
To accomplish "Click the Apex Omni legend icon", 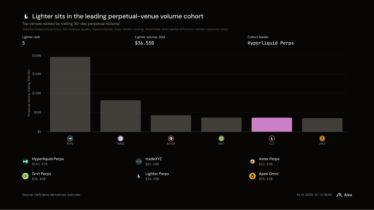I will point(252,176).
